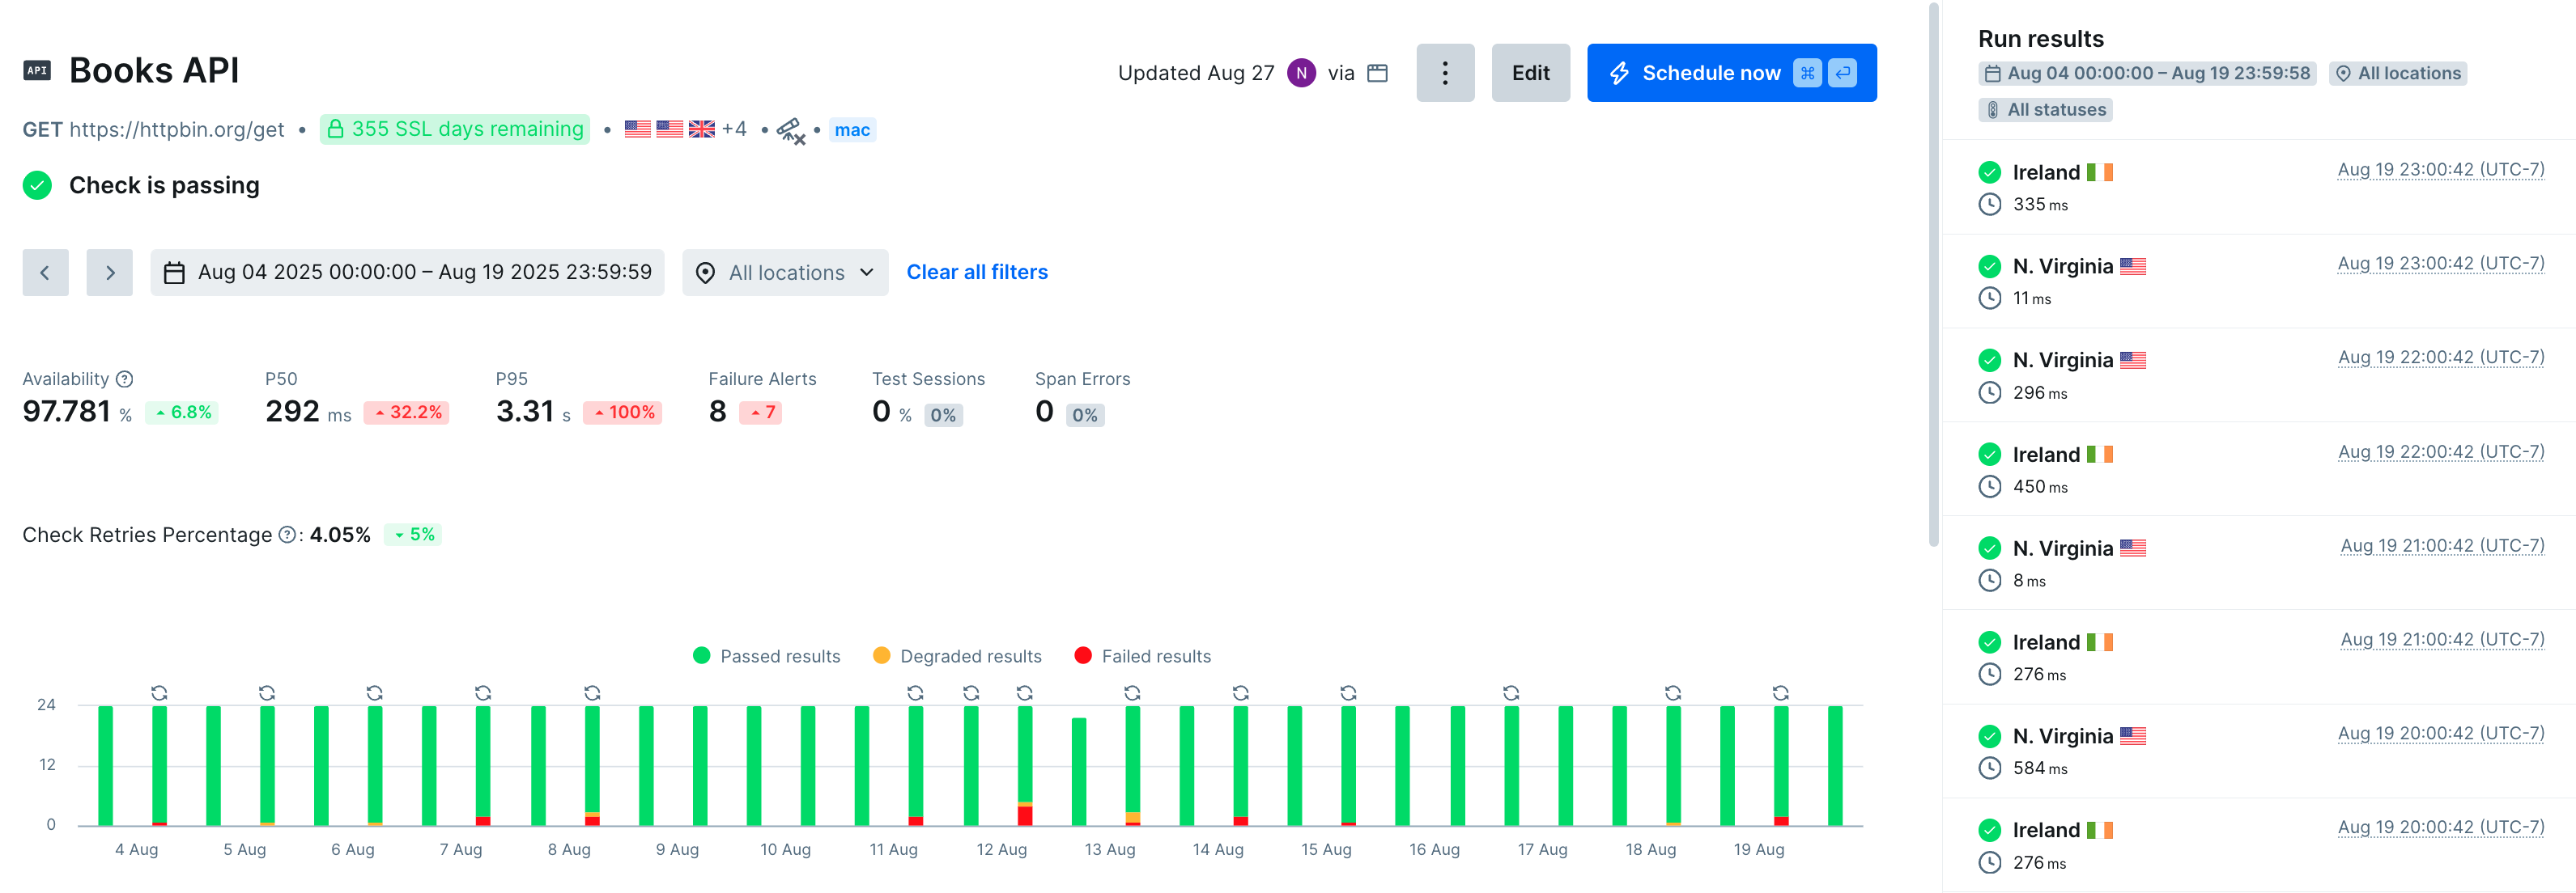Go to next time period arrow
2576x893 pixels.
point(110,273)
